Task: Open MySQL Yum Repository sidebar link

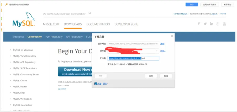Action: click(24, 56)
